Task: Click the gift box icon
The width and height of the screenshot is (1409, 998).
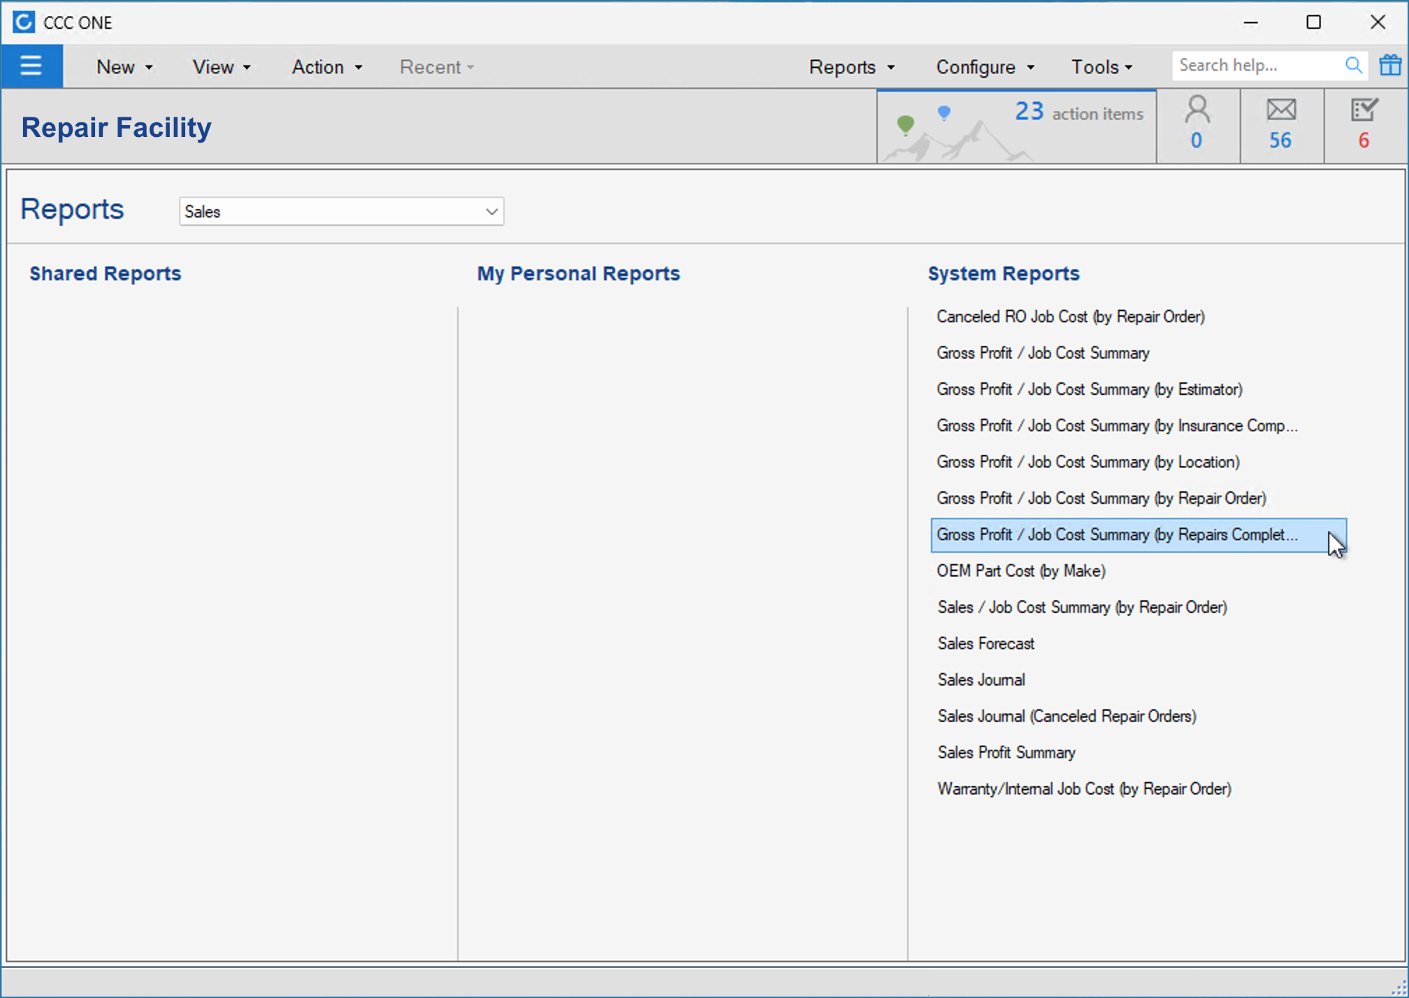Action: click(x=1389, y=66)
